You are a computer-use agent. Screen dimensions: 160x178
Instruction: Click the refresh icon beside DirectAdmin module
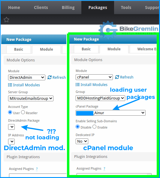[x=50, y=77]
